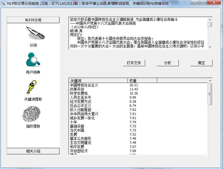Click inside the input text area

click(138, 33)
